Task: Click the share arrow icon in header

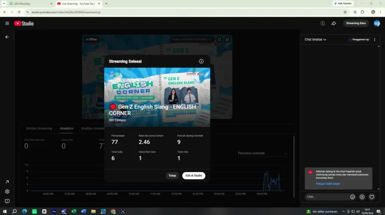Action: point(334,23)
